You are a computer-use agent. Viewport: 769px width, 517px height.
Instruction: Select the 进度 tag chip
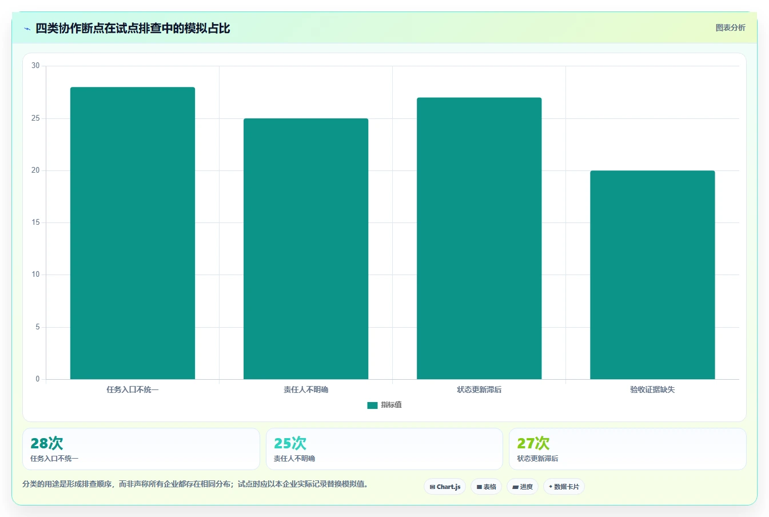(x=523, y=487)
